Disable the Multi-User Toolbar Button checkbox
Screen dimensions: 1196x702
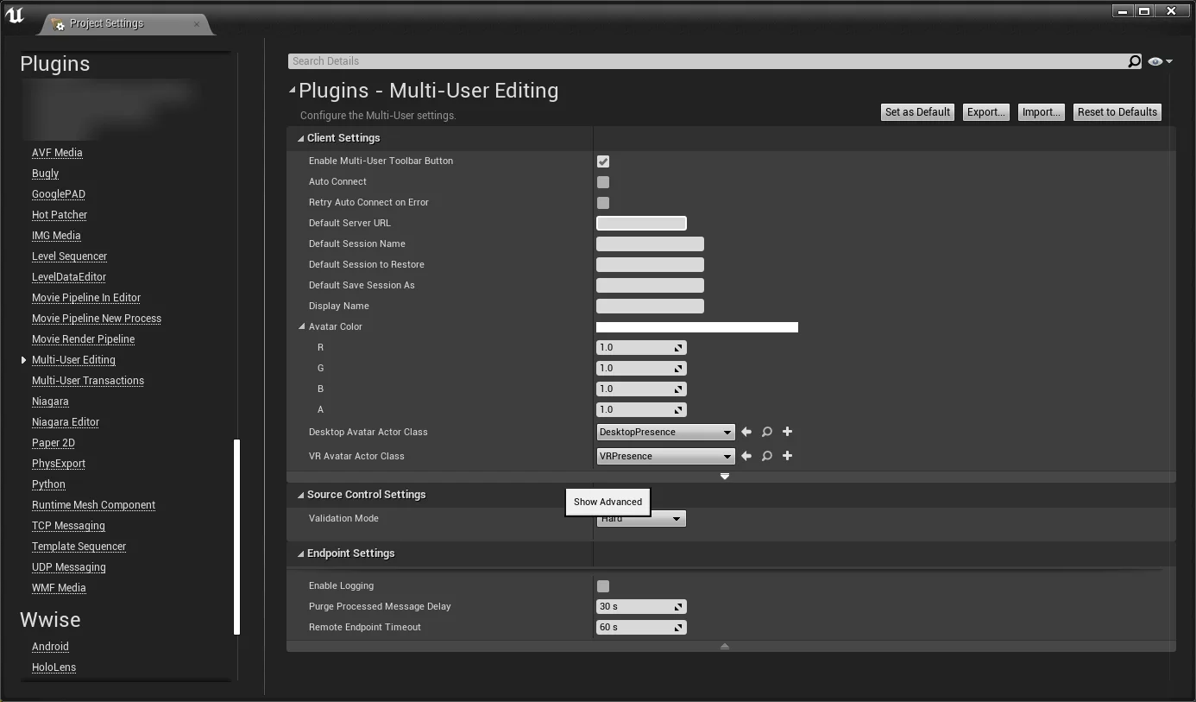point(602,161)
